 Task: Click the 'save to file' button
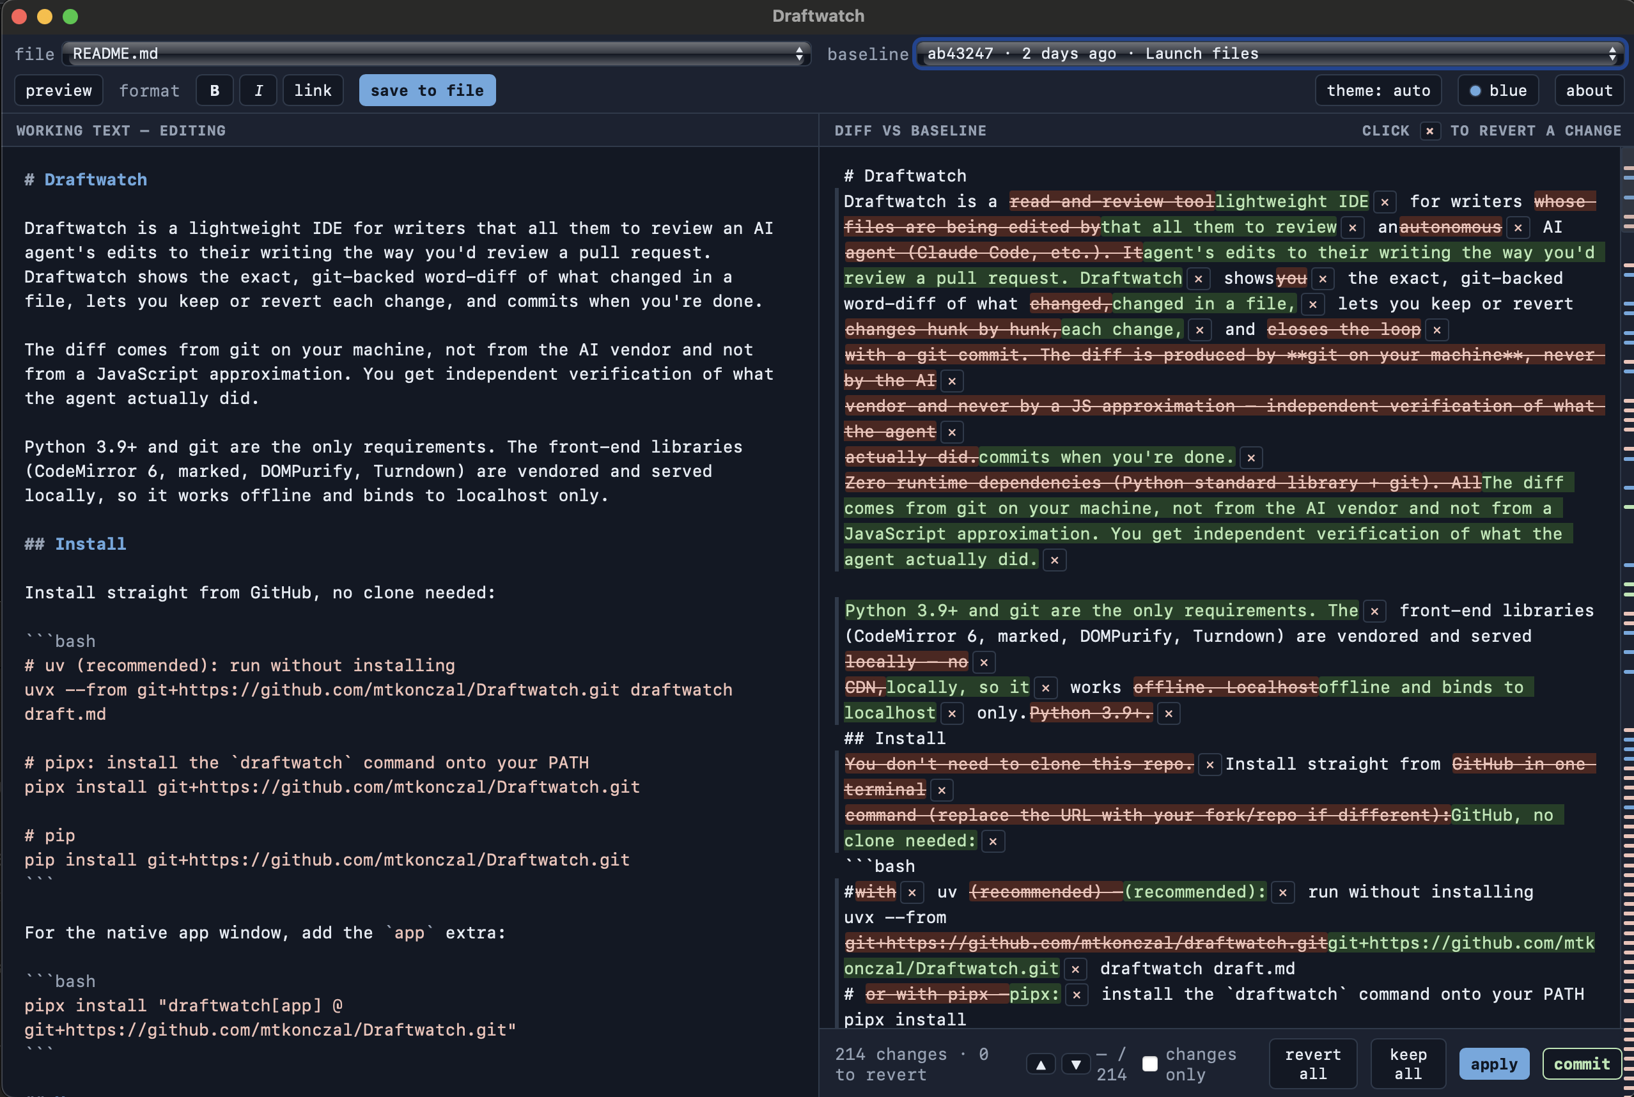point(428,90)
